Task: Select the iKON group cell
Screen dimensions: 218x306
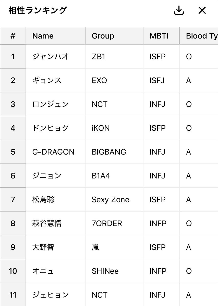Action: point(114,128)
